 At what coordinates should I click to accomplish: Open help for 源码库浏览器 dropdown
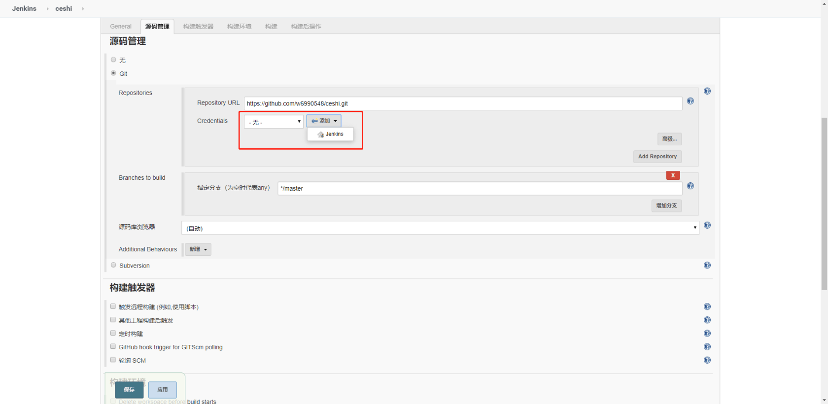pos(707,225)
